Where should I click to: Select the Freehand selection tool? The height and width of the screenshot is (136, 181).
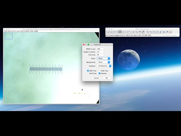(117, 32)
